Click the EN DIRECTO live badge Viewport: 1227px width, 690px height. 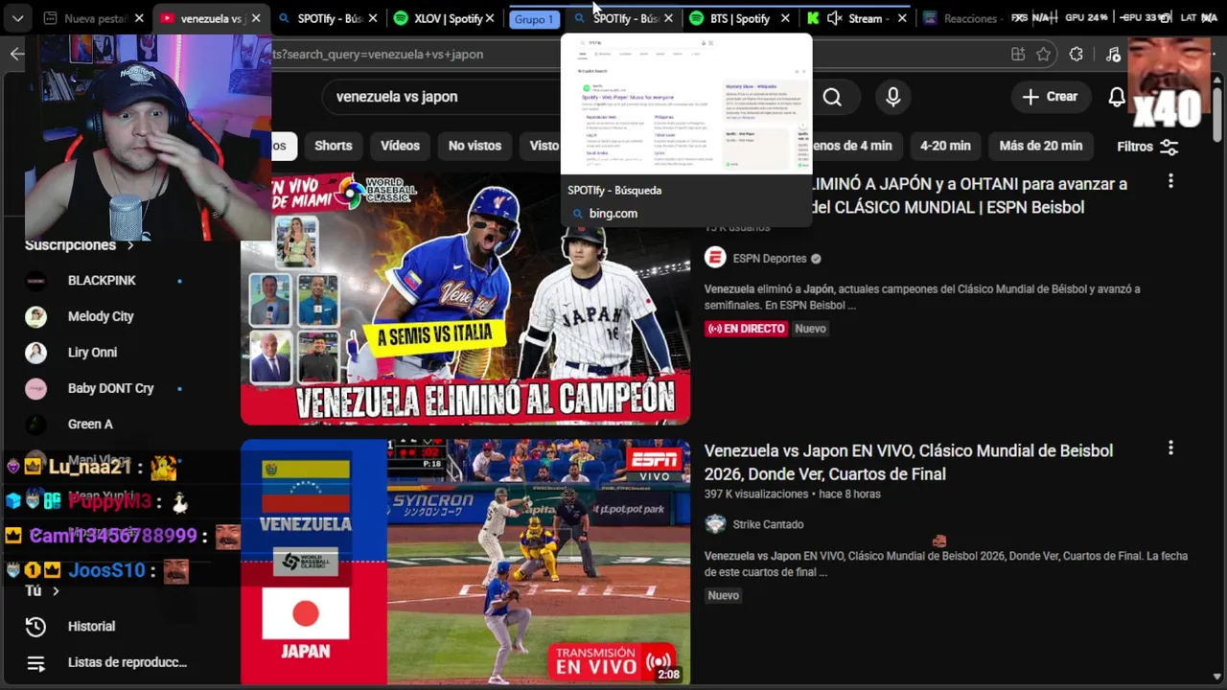tap(746, 329)
